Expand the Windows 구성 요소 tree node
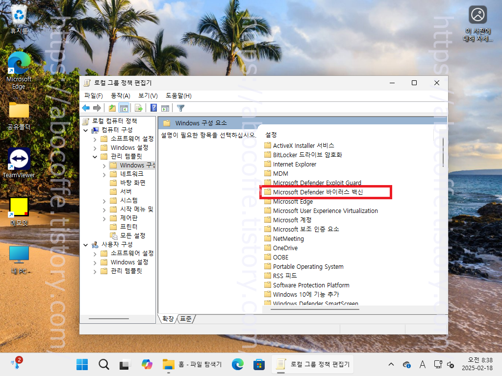 pos(104,166)
